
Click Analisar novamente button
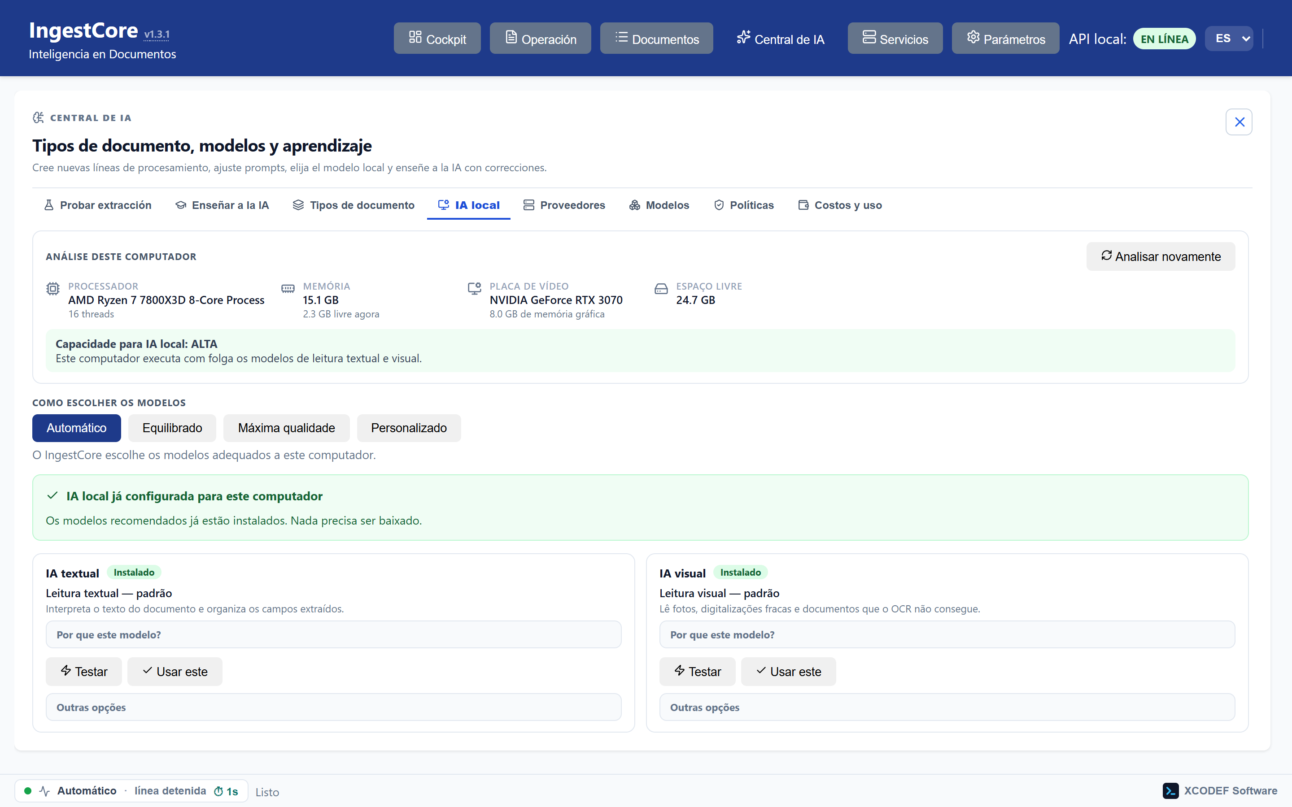pyautogui.click(x=1161, y=256)
